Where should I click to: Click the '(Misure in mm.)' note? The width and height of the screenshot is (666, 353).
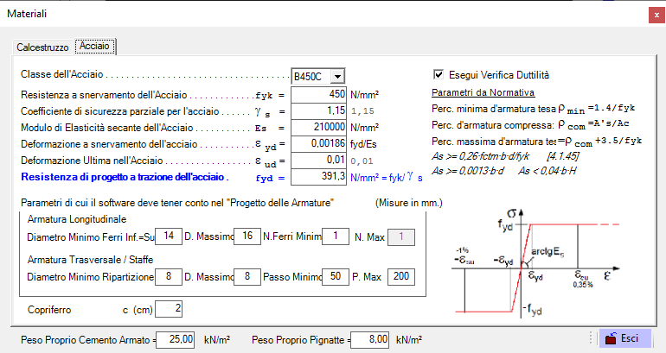(408, 203)
